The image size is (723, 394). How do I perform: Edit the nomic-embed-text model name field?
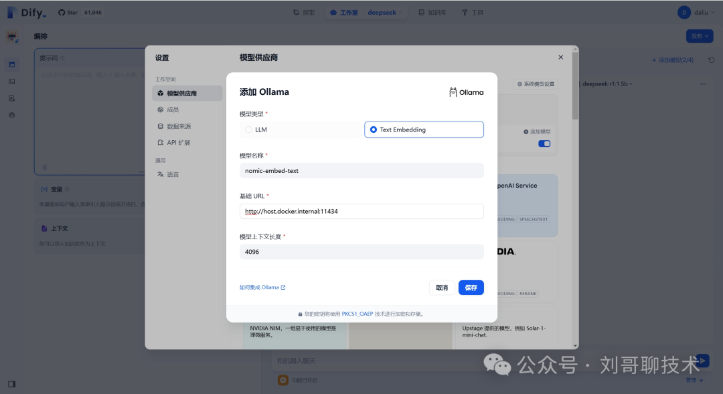coord(361,170)
